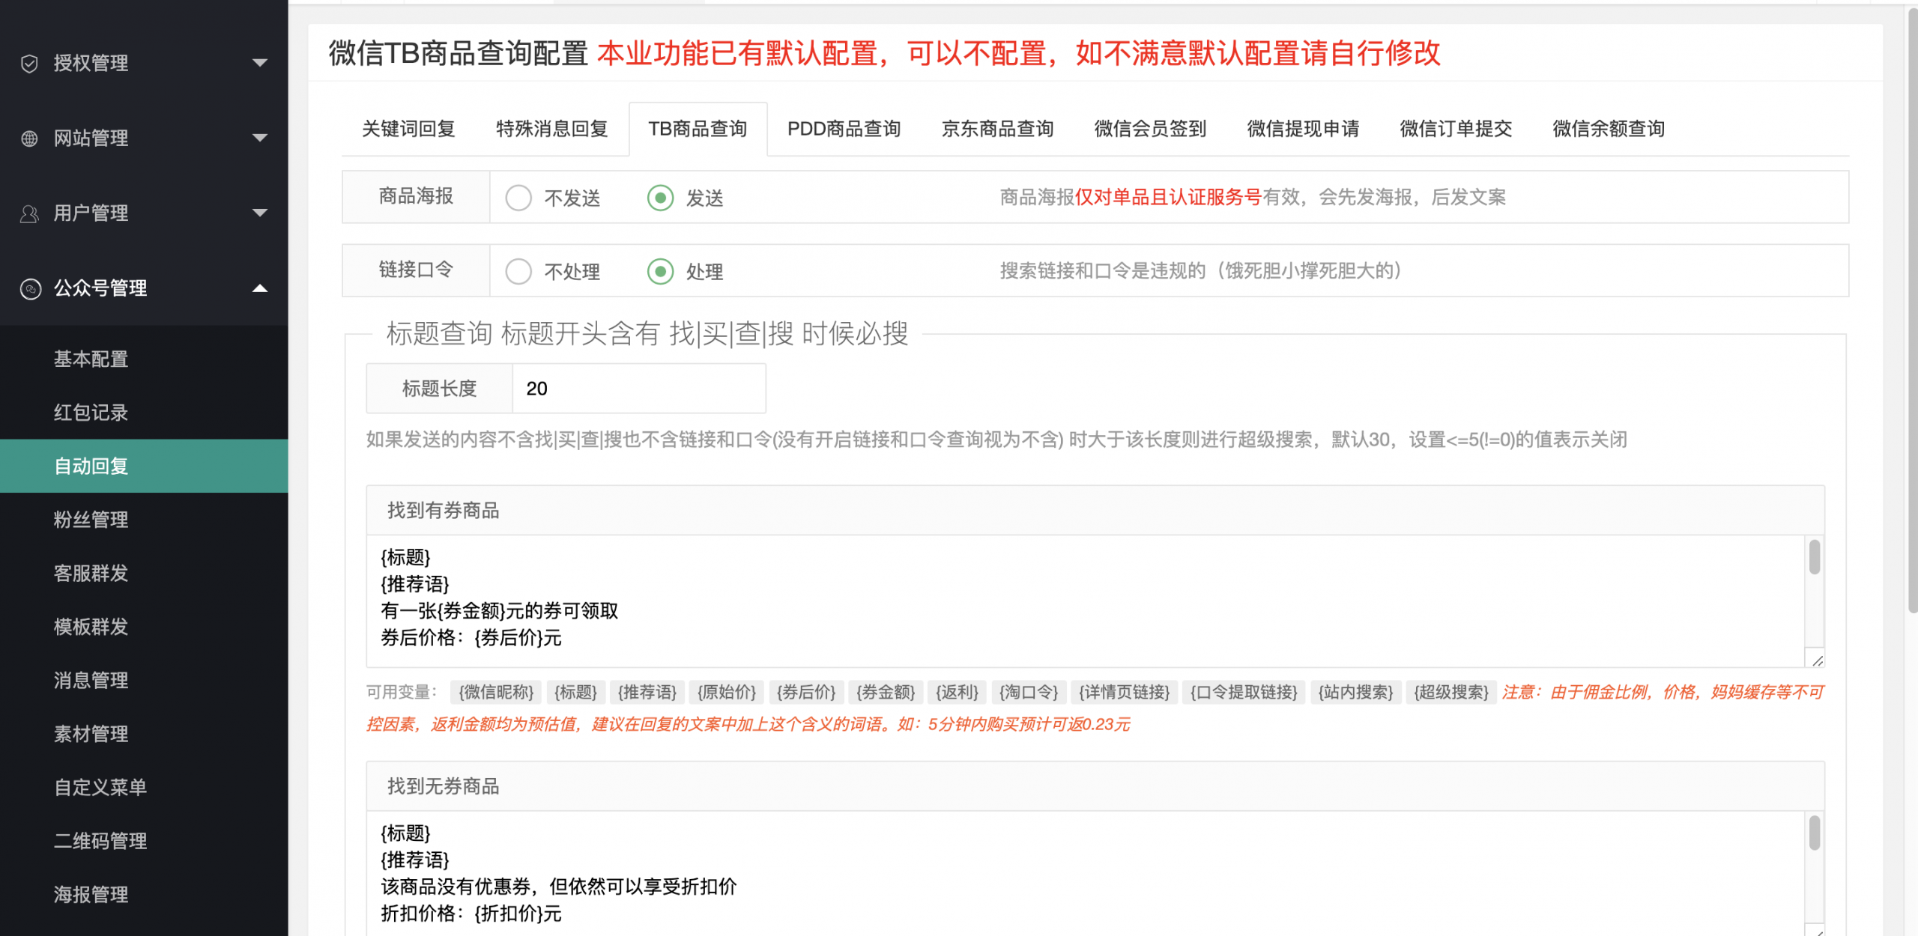Image resolution: width=1918 pixels, height=936 pixels.
Task: Open the PDD商品查询 tab
Action: pyautogui.click(x=844, y=129)
